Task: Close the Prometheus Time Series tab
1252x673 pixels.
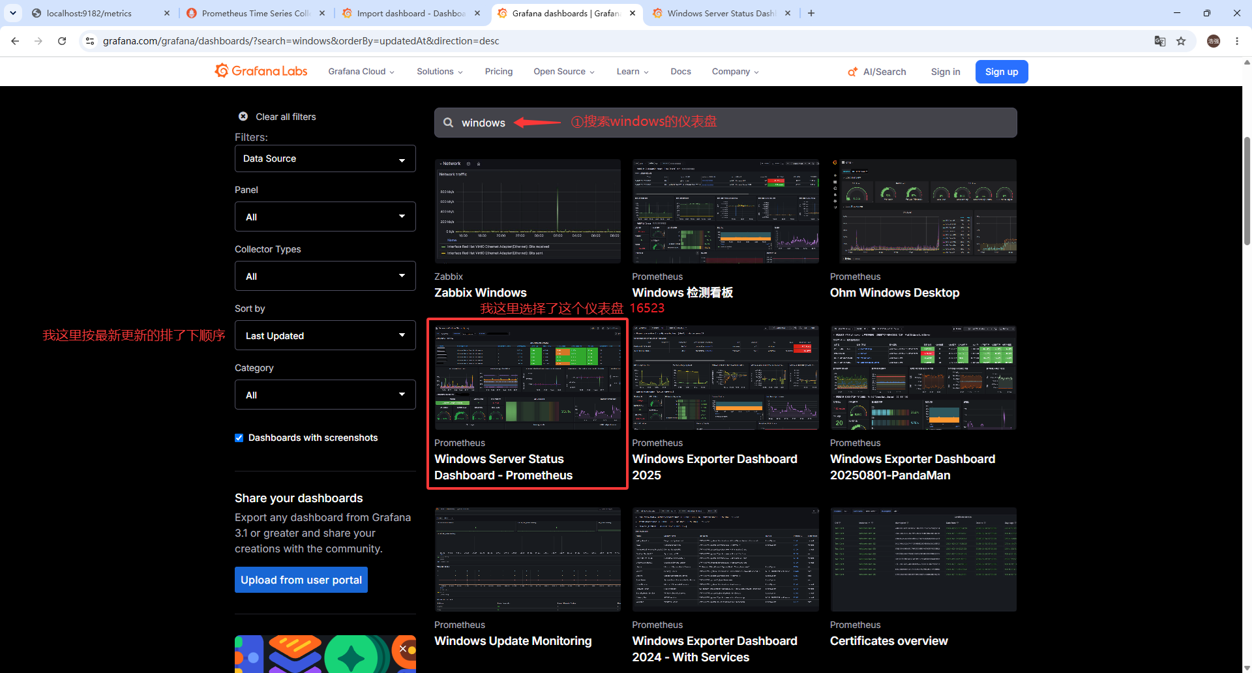Action: 322,13
